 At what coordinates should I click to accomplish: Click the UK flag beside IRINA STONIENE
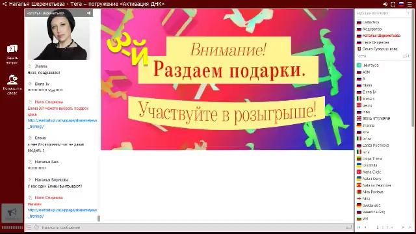point(359,118)
